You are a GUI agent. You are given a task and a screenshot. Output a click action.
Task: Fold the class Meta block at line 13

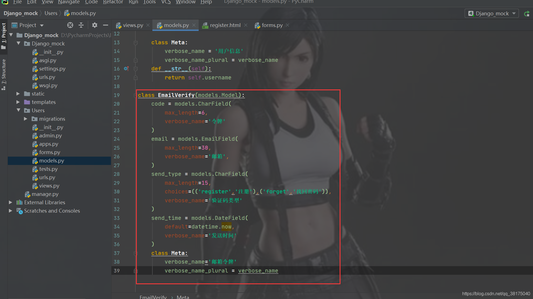tap(136, 43)
